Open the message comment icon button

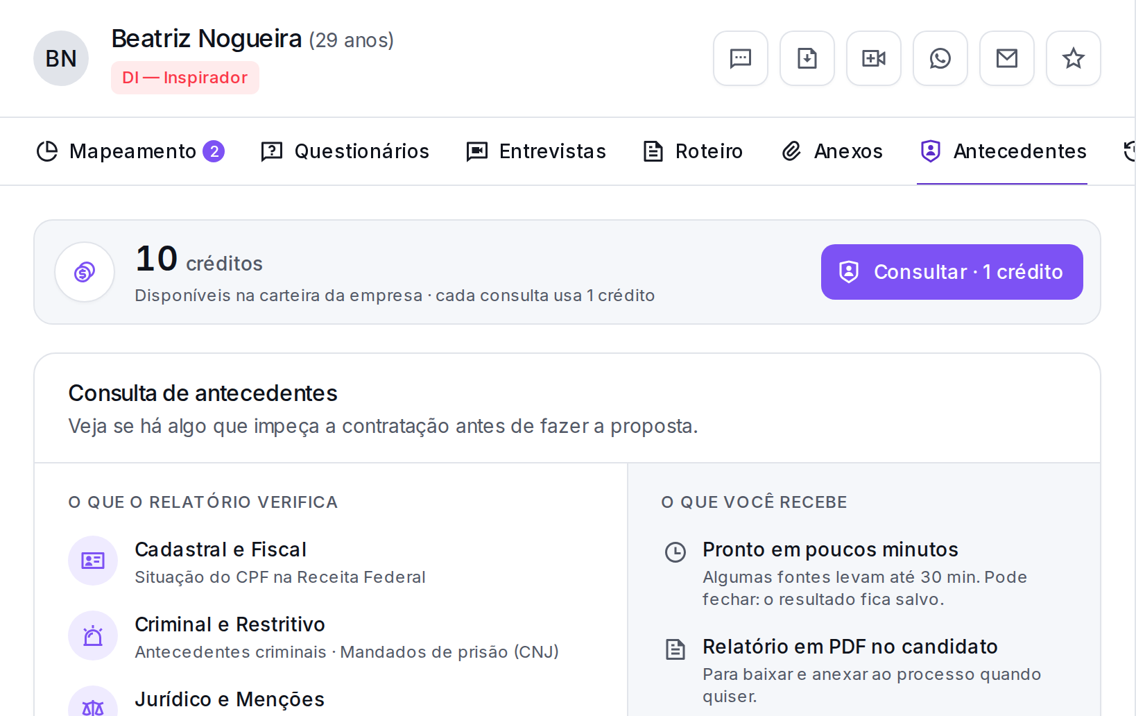coord(741,58)
